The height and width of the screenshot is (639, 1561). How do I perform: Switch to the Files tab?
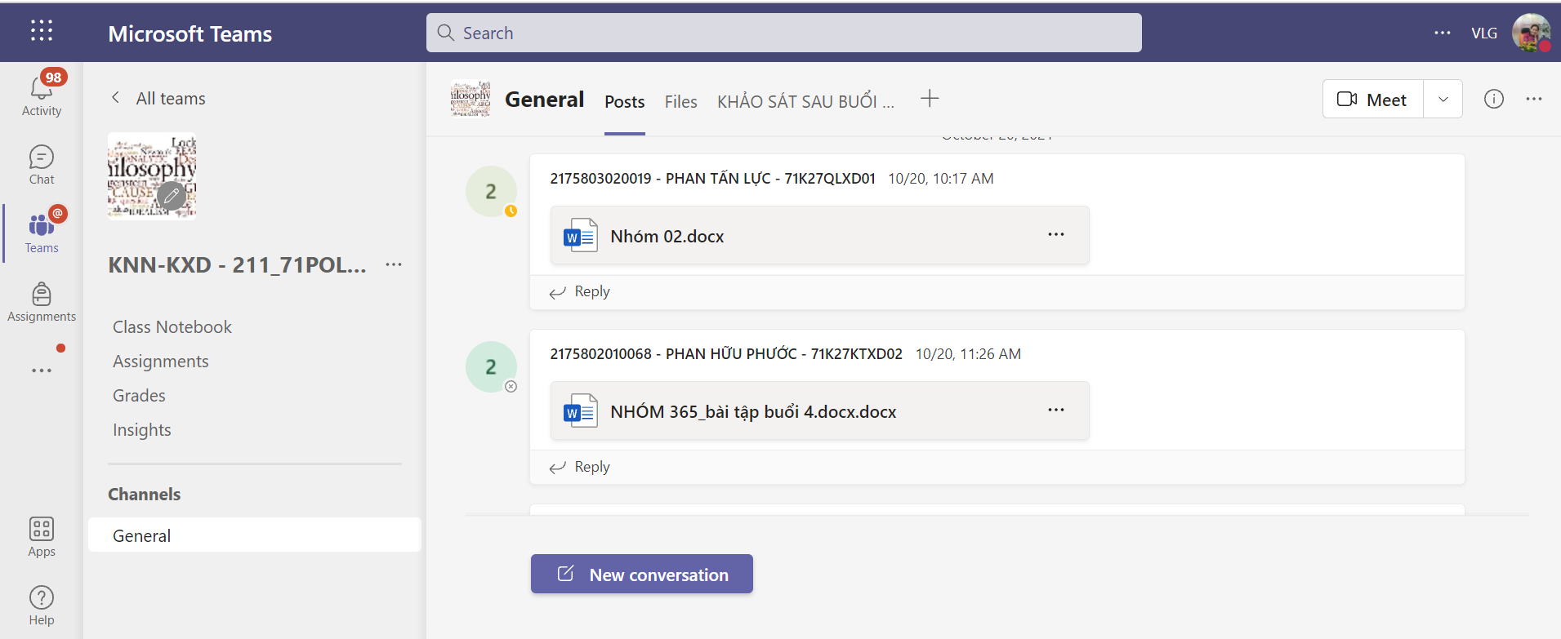tap(680, 102)
